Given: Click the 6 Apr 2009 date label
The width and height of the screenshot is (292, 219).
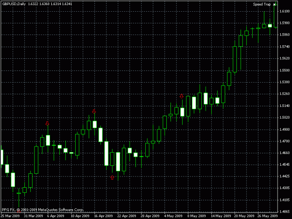Looking at the screenshot, I should [x=56, y=216].
